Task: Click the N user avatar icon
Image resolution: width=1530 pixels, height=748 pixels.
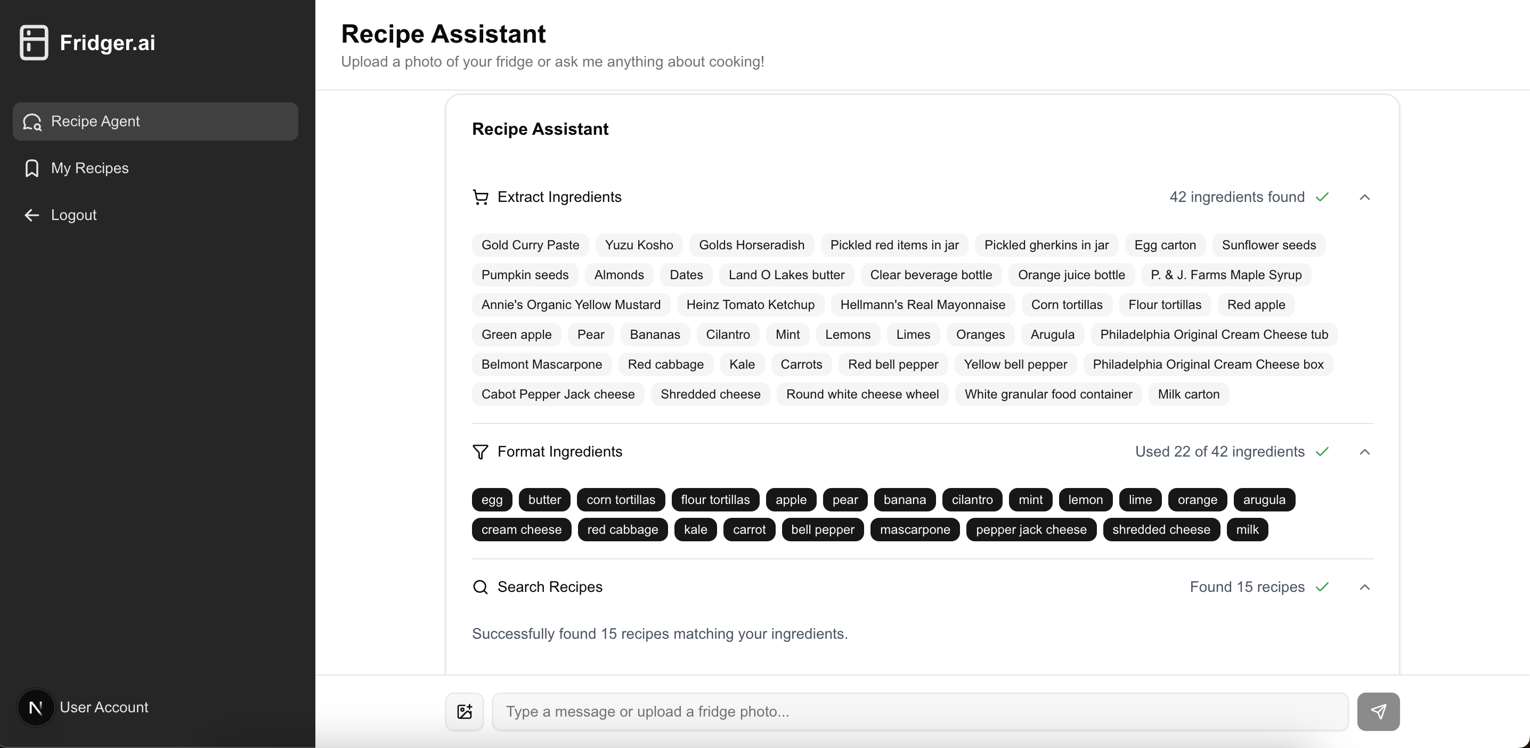Action: tap(36, 707)
